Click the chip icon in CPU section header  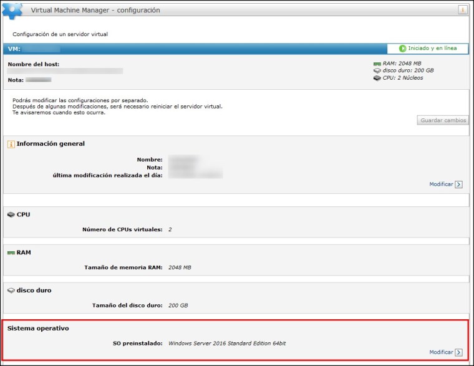(x=11, y=214)
